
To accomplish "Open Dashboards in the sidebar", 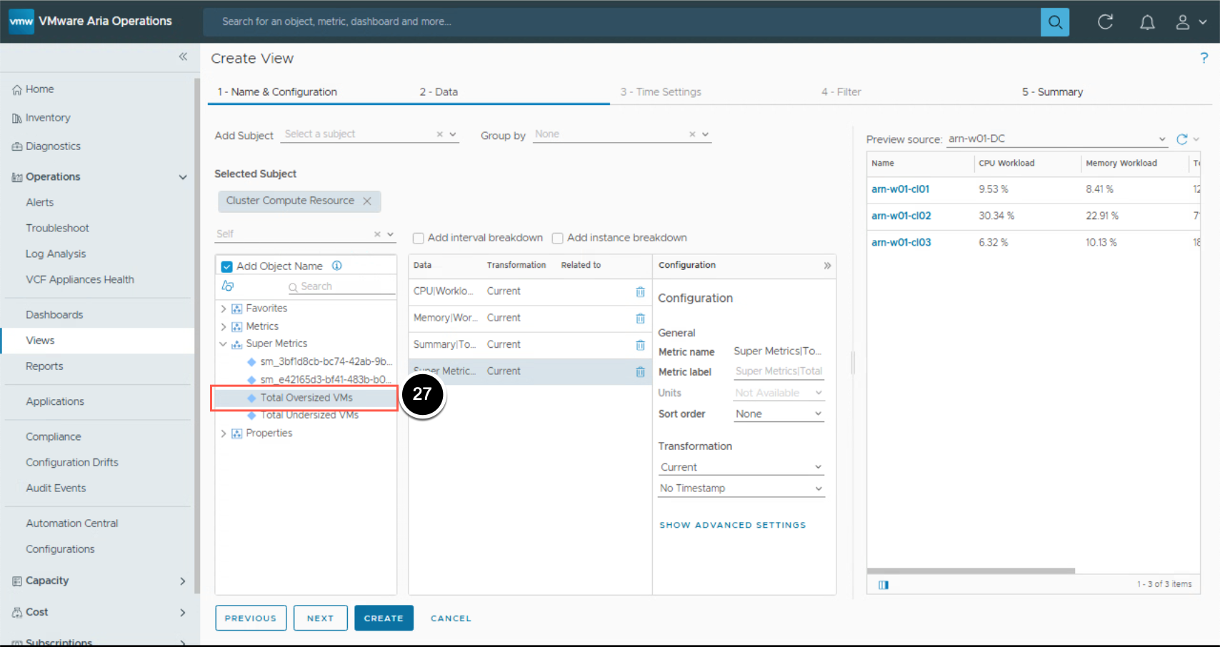I will click(x=54, y=315).
